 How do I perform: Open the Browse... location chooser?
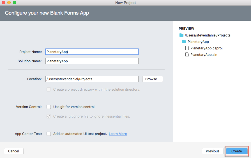(153, 79)
